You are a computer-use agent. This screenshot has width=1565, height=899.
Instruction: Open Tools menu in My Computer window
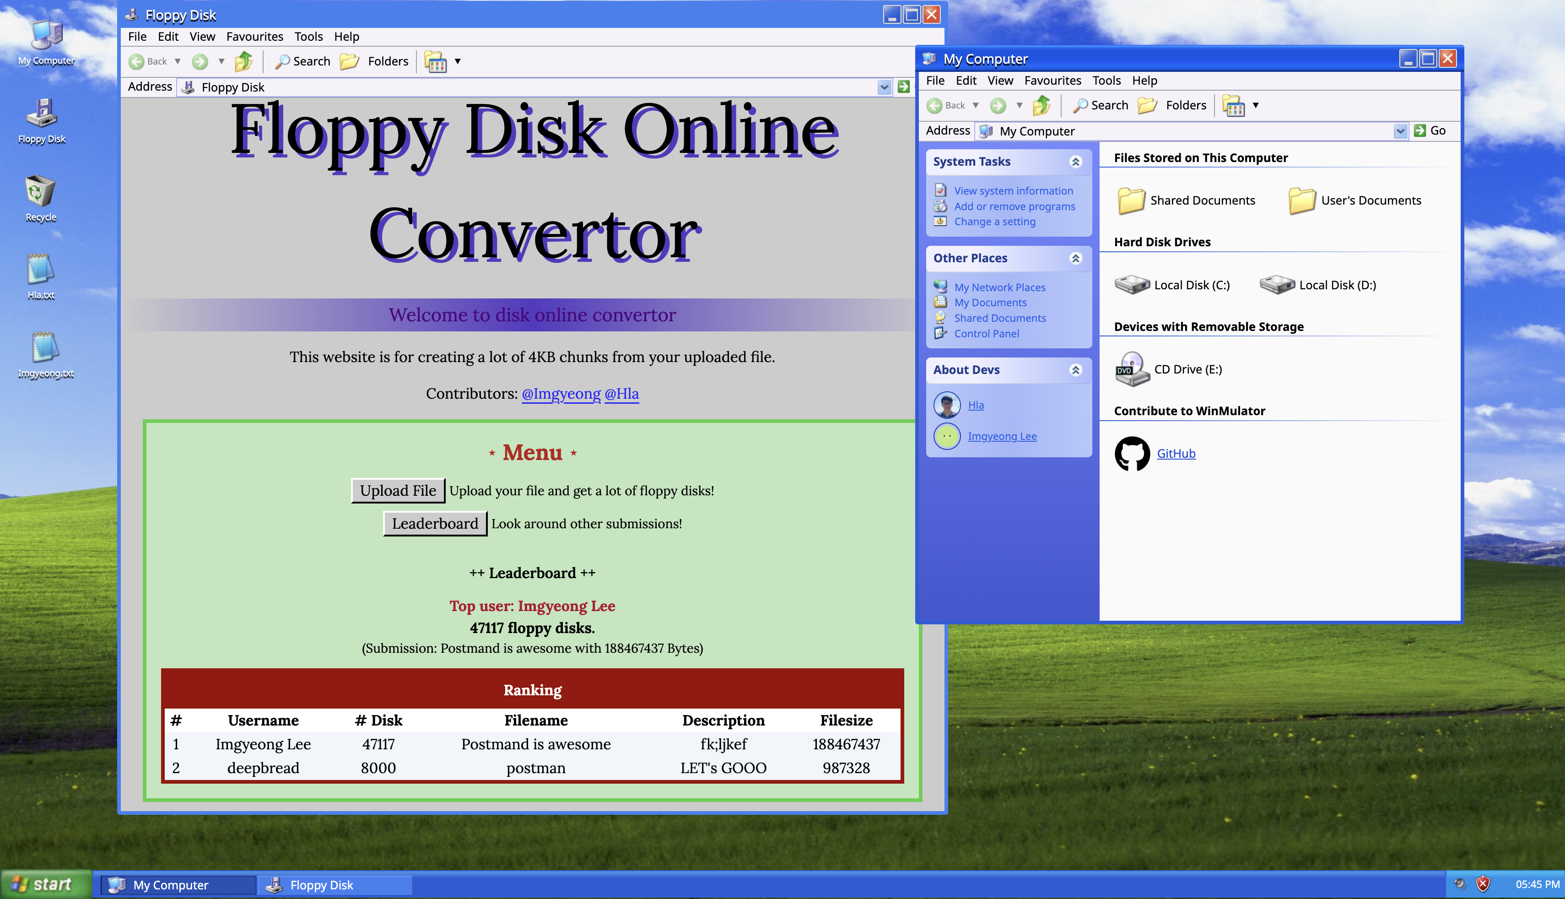pos(1106,80)
